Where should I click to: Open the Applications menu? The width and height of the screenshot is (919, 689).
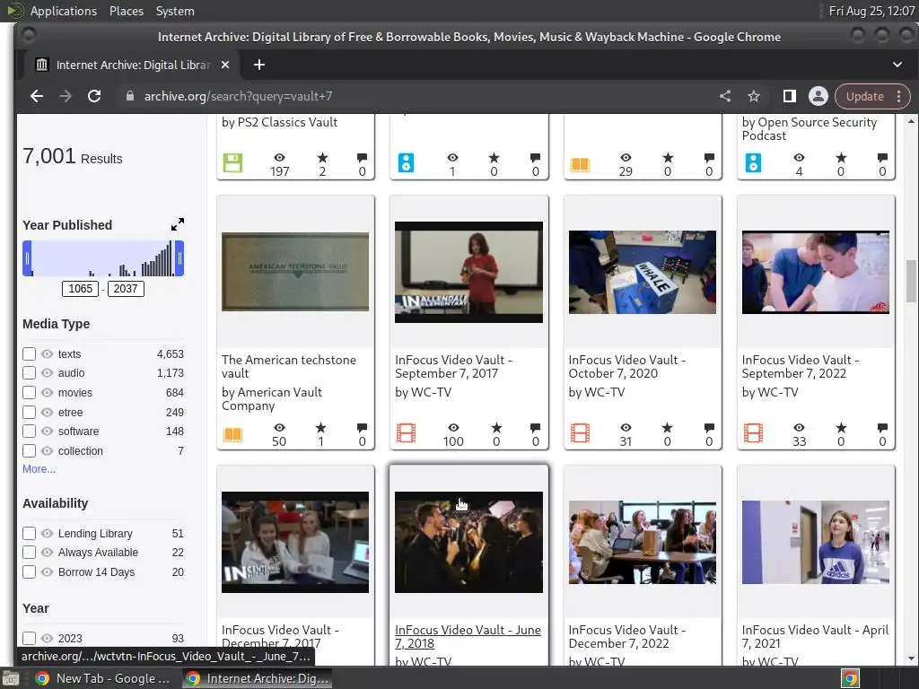pyautogui.click(x=64, y=11)
